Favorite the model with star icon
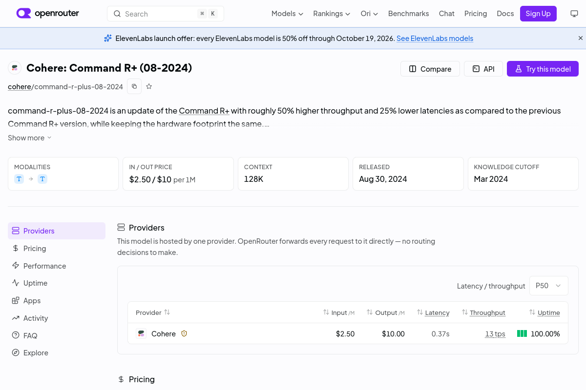 (149, 86)
